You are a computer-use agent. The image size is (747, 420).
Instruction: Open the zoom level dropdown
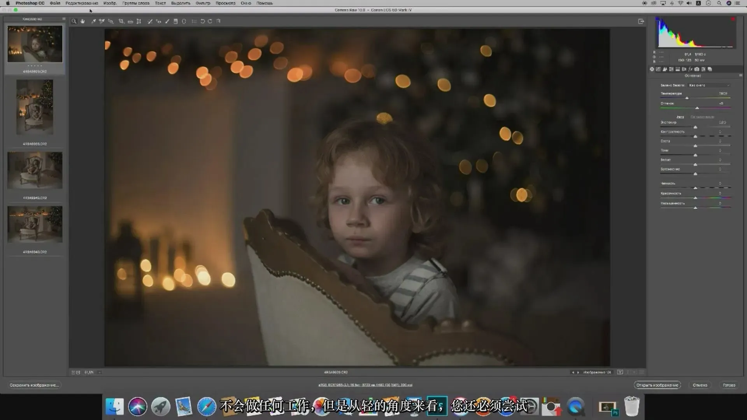click(100, 372)
